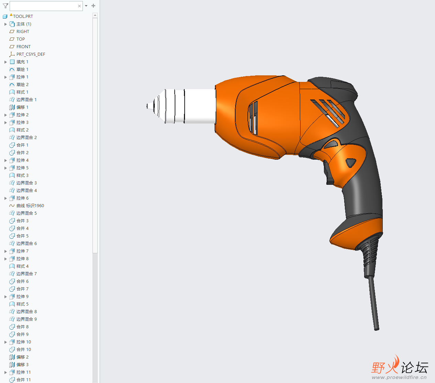This screenshot has height=383, width=435.
Task: Select the RIGHT datum plane icon
Action: 12,32
